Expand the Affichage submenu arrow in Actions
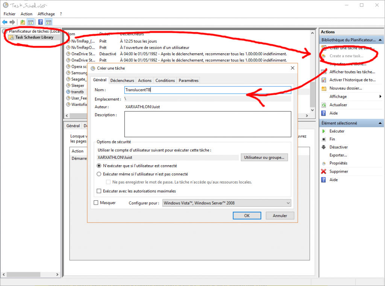Screen dimensions: 385x286 (380, 96)
